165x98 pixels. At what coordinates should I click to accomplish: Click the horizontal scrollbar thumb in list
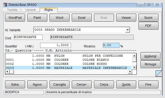click(x=12, y=72)
